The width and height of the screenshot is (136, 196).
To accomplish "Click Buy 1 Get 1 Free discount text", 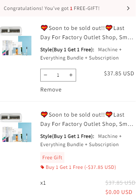I will coord(81,167).
